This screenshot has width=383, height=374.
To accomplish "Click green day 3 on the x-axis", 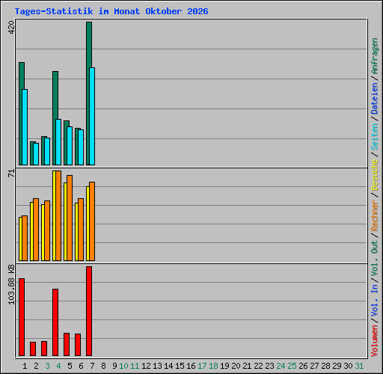I will pyautogui.click(x=47, y=366).
